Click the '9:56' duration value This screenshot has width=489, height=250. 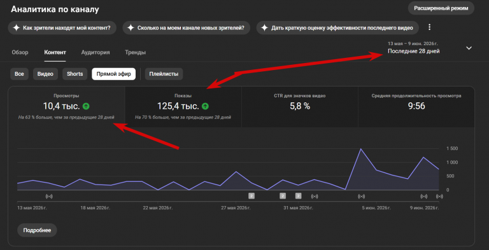416,106
